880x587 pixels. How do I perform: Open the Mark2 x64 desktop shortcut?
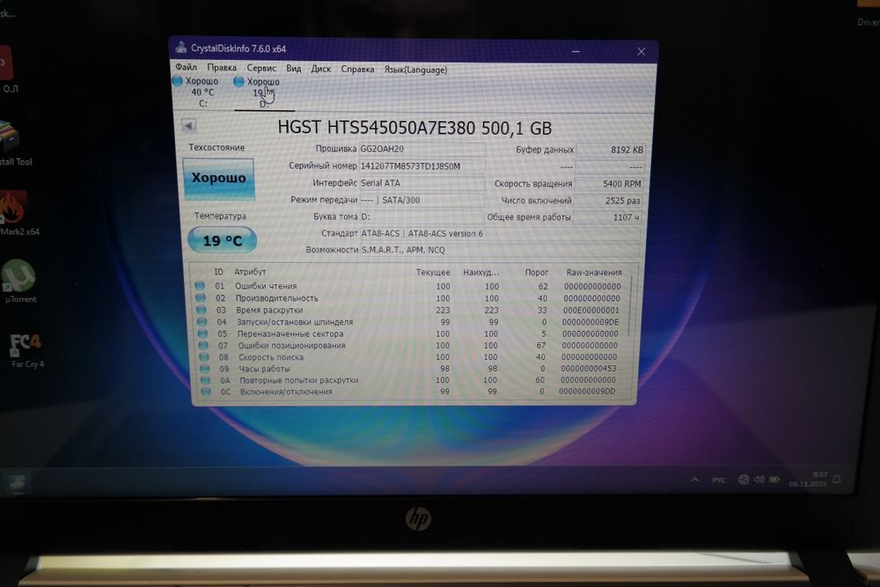[x=18, y=213]
